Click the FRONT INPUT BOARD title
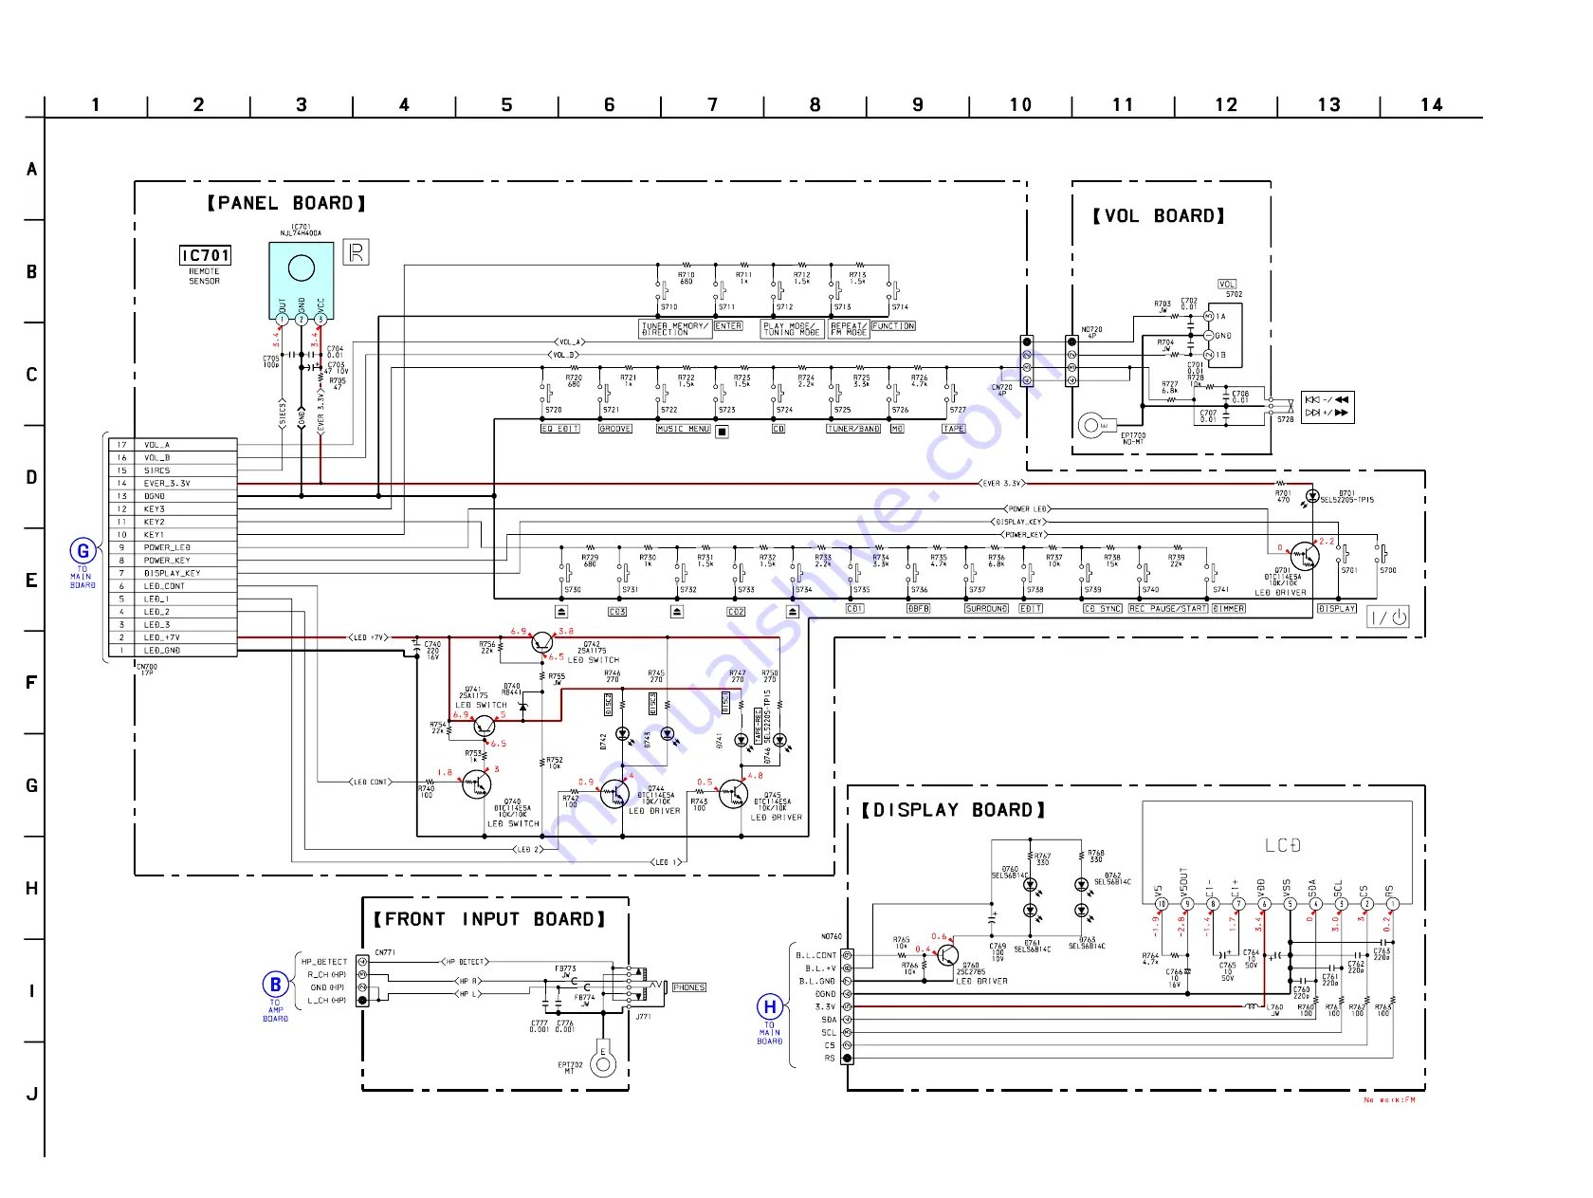This screenshot has height=1198, width=1593. (489, 919)
